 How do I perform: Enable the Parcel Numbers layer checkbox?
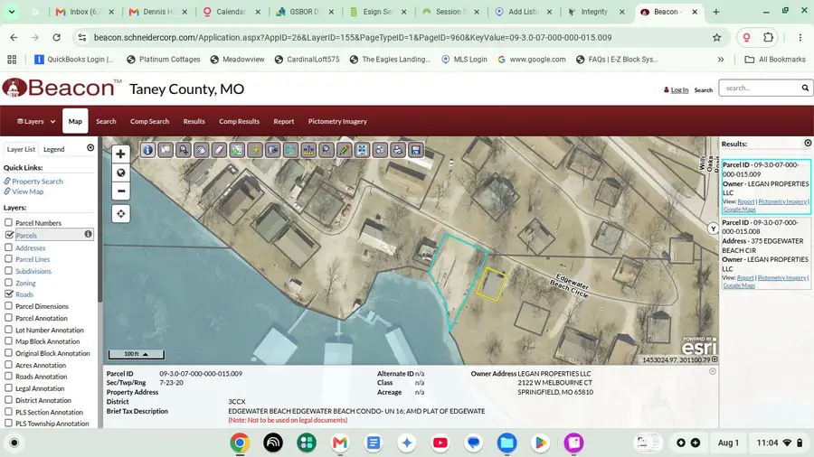coord(8,222)
